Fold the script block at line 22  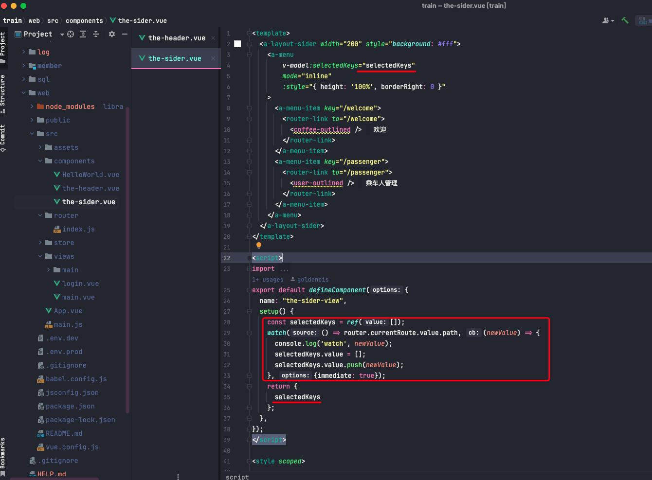point(249,258)
